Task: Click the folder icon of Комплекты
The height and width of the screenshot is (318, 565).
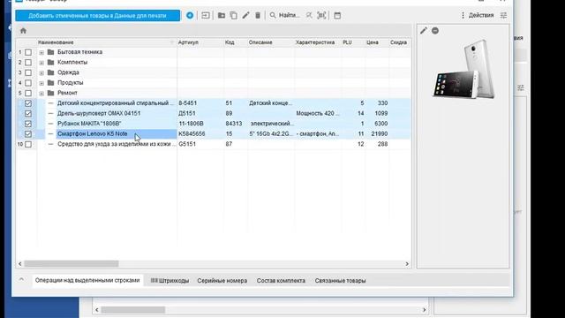Action: 51,63
